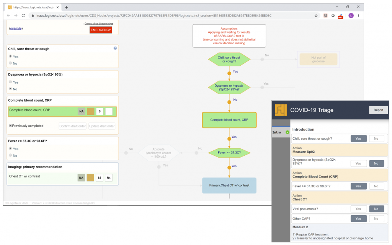Uncheck the Previously completed checkbox
The height and width of the screenshot is (245, 392).
point(10,126)
